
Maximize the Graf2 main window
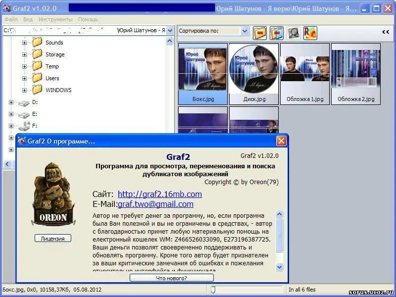pyautogui.click(x=376, y=8)
